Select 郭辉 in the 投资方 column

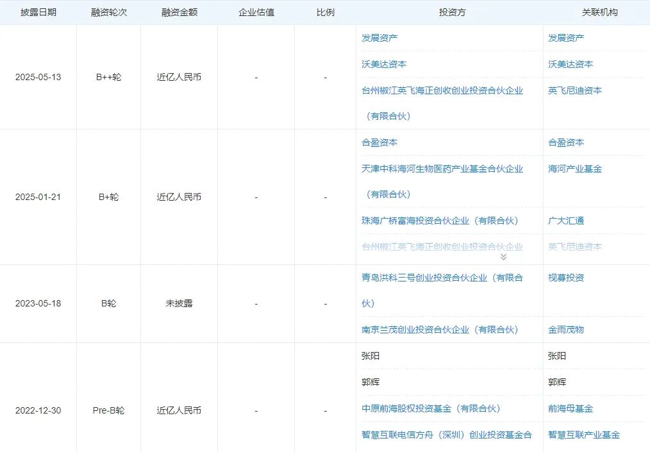point(370,382)
